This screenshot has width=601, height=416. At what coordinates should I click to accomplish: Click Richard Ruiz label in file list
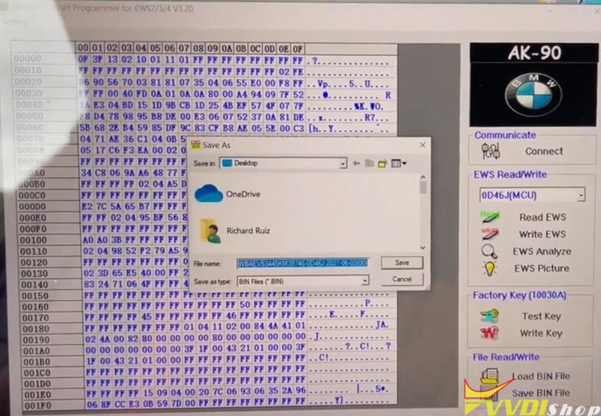tap(248, 231)
